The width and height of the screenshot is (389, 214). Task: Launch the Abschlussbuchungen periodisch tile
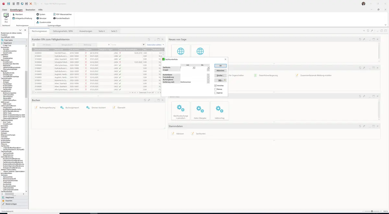click(181, 111)
